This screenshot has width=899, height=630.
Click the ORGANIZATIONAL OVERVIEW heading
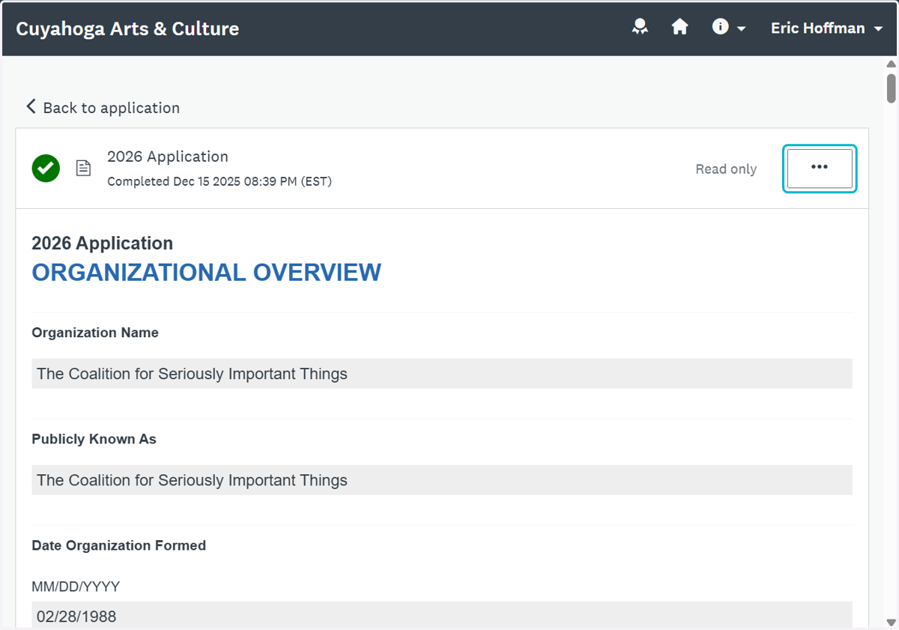coord(206,272)
